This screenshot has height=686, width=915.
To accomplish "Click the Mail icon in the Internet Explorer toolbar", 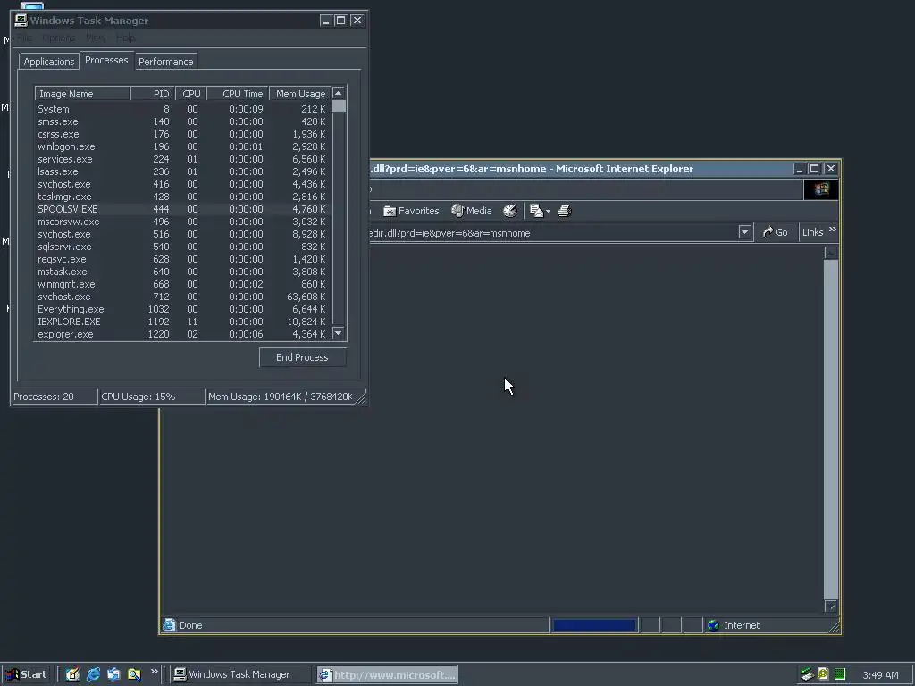I will click(536, 211).
